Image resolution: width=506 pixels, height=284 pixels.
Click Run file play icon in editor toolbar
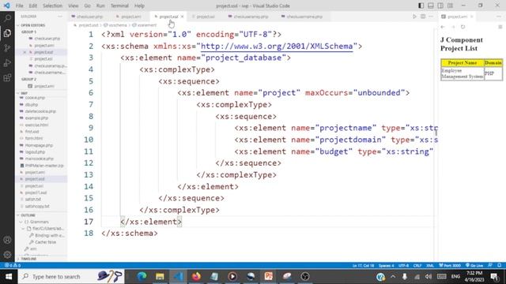[414, 17]
